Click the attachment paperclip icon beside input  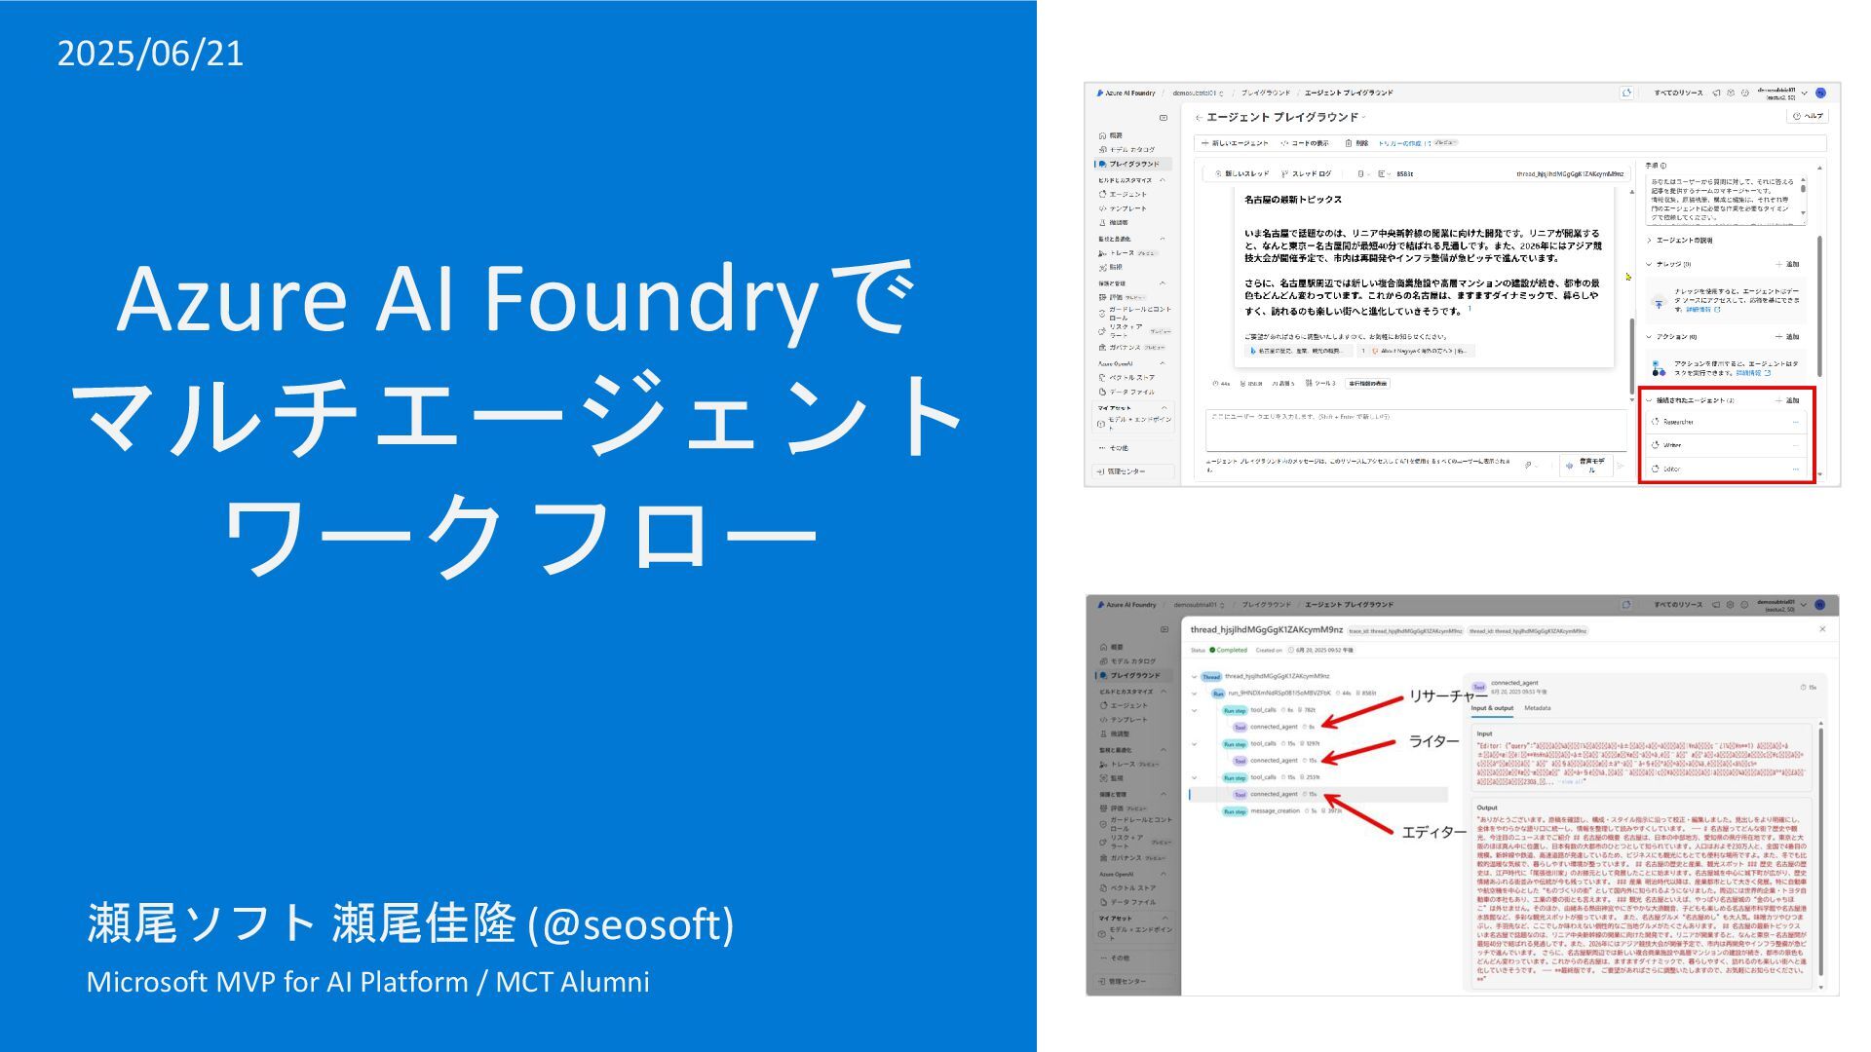point(1528,466)
